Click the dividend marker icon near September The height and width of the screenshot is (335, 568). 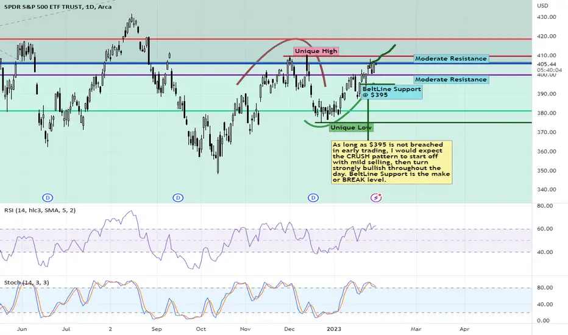point(178,198)
